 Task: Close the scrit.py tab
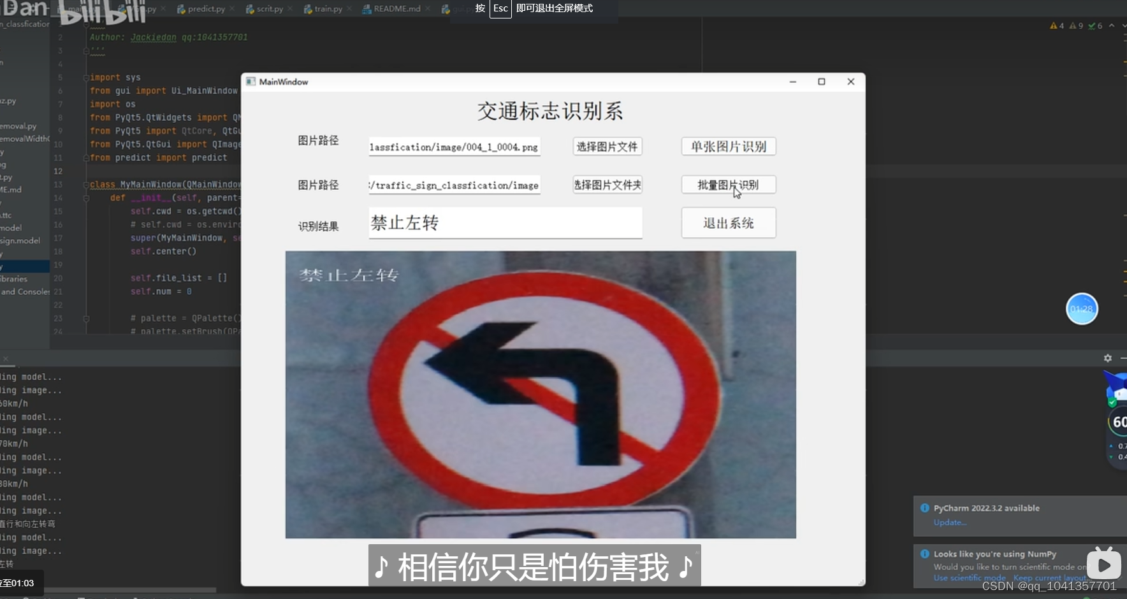click(x=290, y=9)
